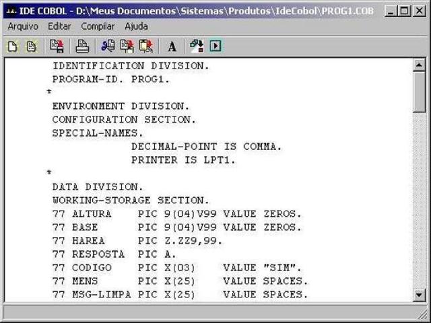The image size is (431, 323).
Task: Click the line 'IDENTIFICATION DIVISION.'
Action: pos(131,66)
